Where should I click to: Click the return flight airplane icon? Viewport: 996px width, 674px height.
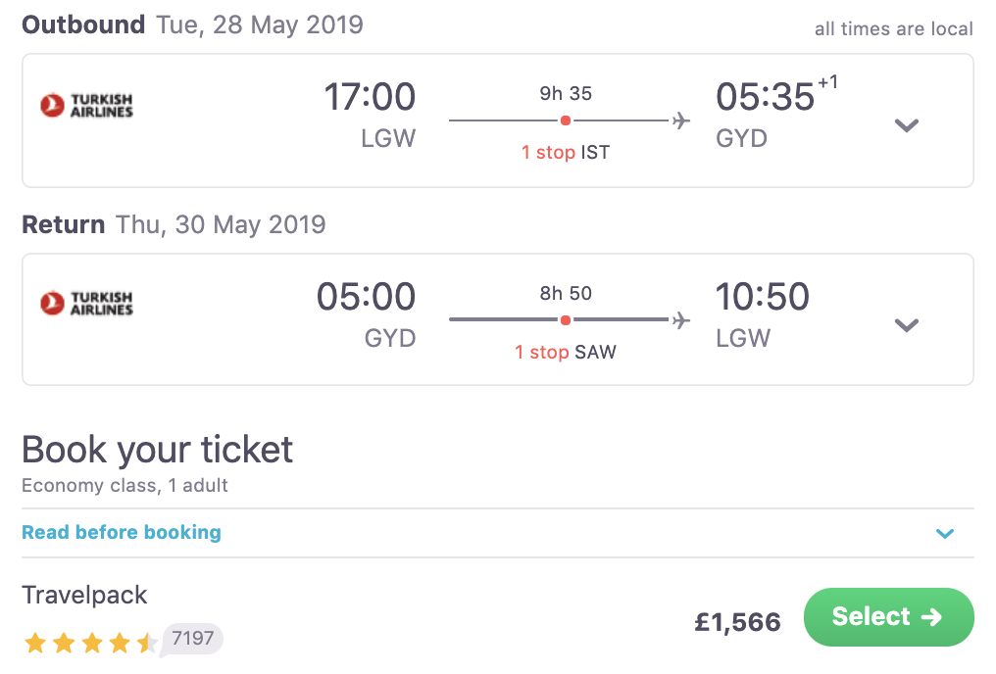[x=680, y=320]
